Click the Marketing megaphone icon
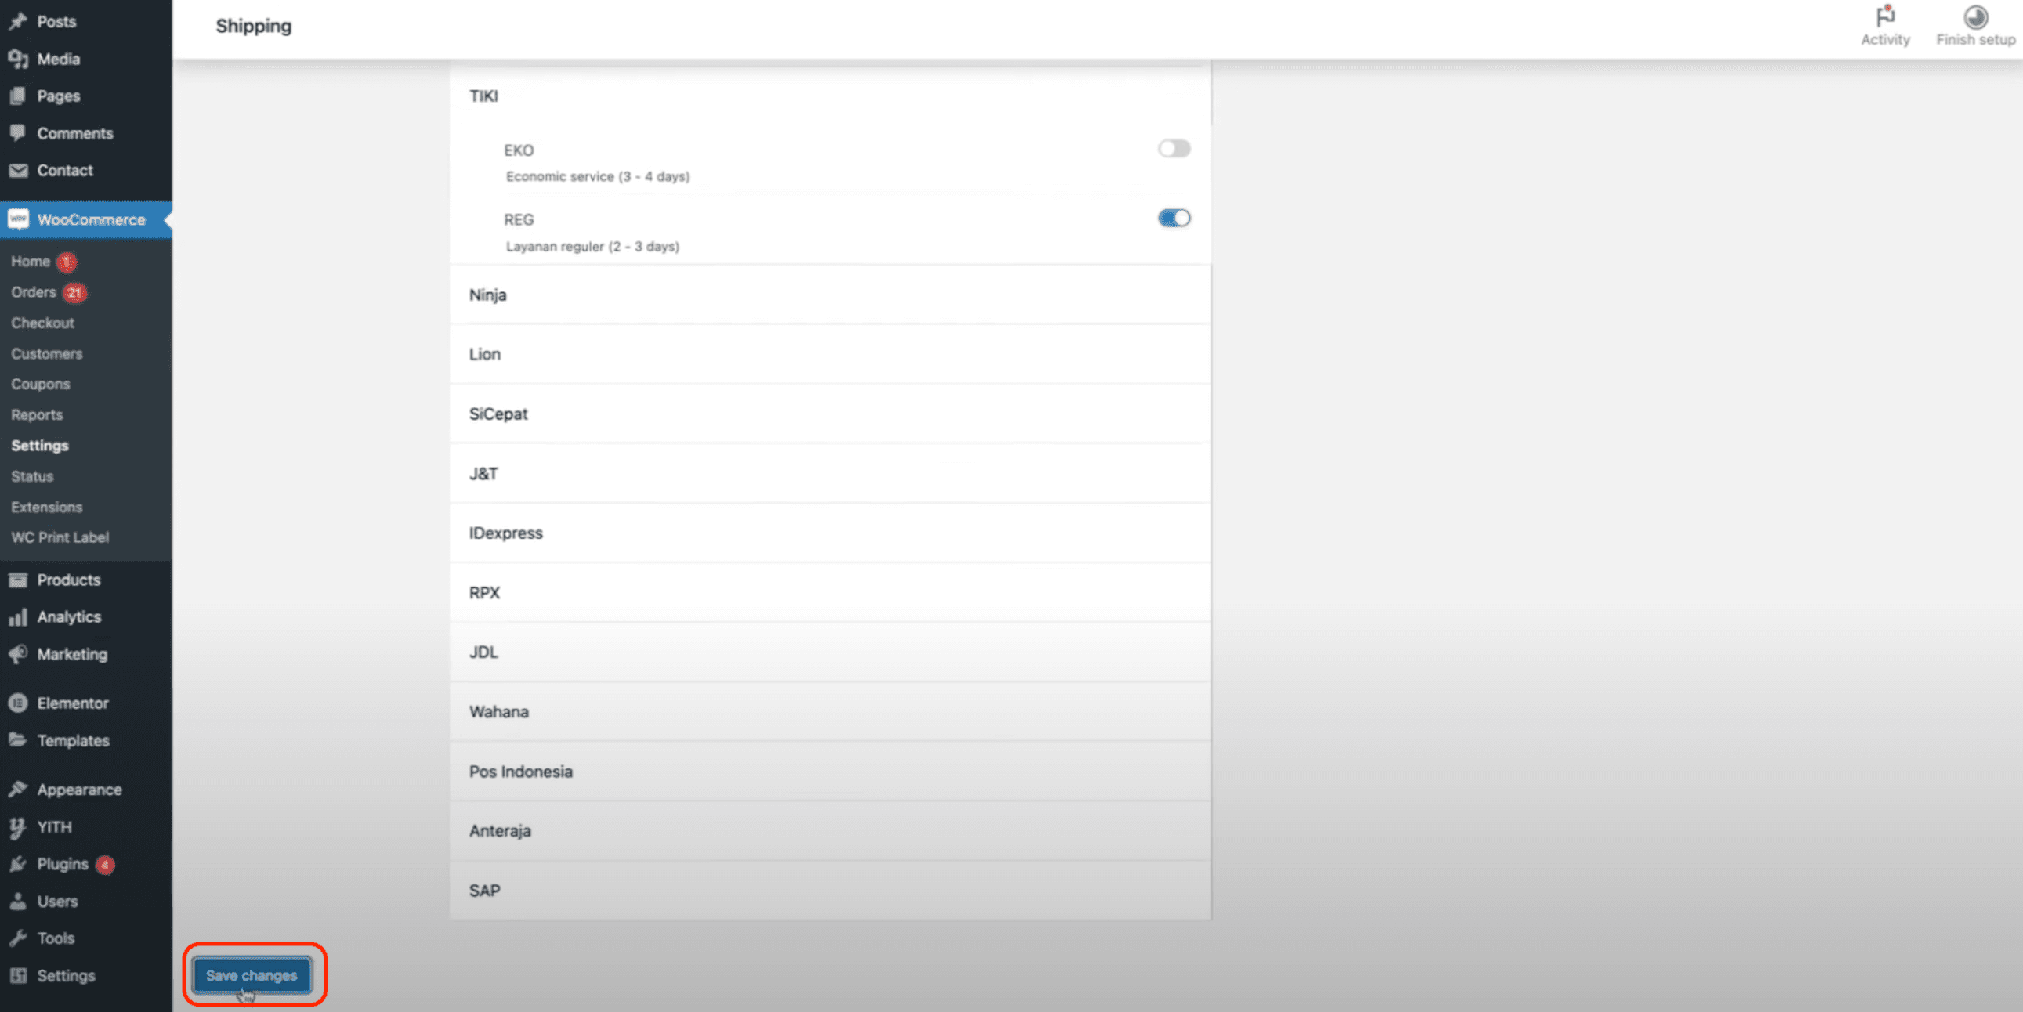This screenshot has width=2023, height=1012. pyautogui.click(x=18, y=654)
